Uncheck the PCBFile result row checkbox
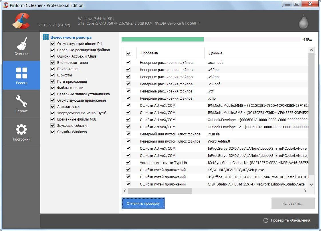 click(x=128, y=134)
